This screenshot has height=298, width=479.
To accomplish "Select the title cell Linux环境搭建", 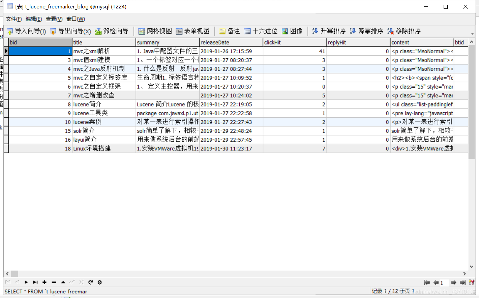I will [x=104, y=148].
